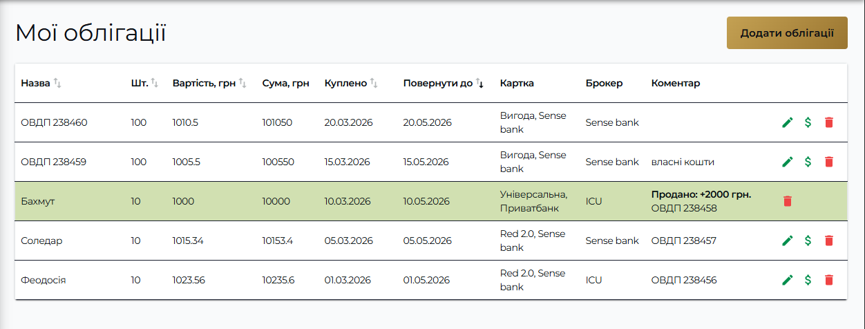Select the Бахмут bond name cell
The image size is (865, 329).
pyautogui.click(x=38, y=201)
